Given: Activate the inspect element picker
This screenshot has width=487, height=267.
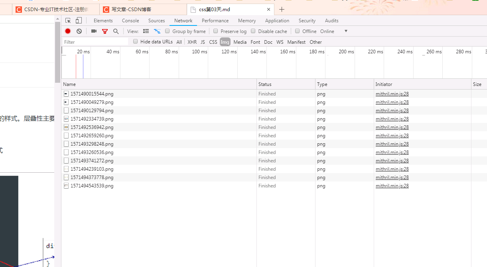Looking at the screenshot, I should point(68,20).
